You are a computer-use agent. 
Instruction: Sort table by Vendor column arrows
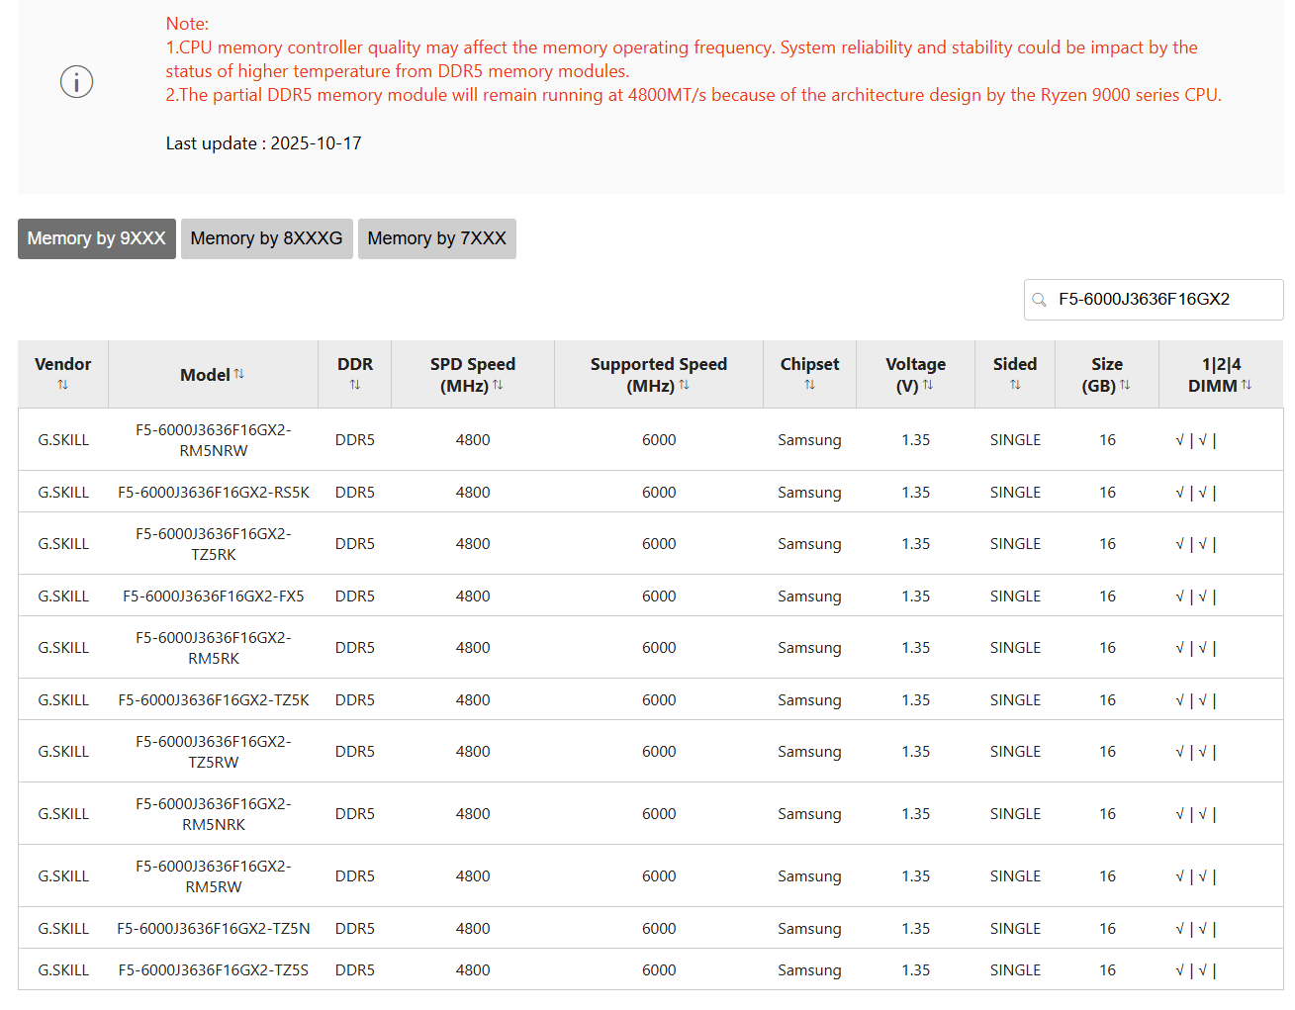coord(62,385)
